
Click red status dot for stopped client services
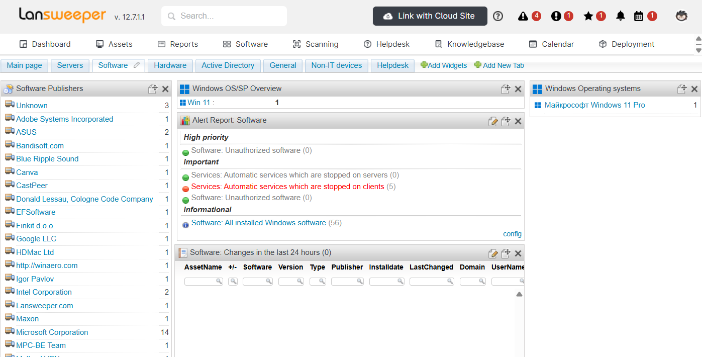point(185,189)
